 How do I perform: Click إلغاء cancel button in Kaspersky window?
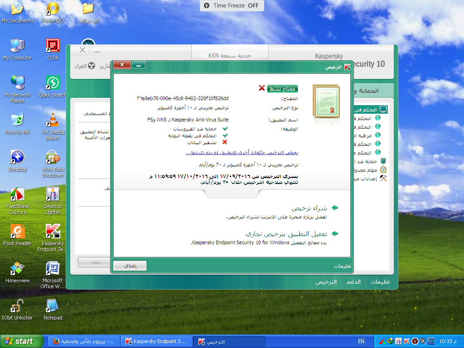tap(95, 262)
